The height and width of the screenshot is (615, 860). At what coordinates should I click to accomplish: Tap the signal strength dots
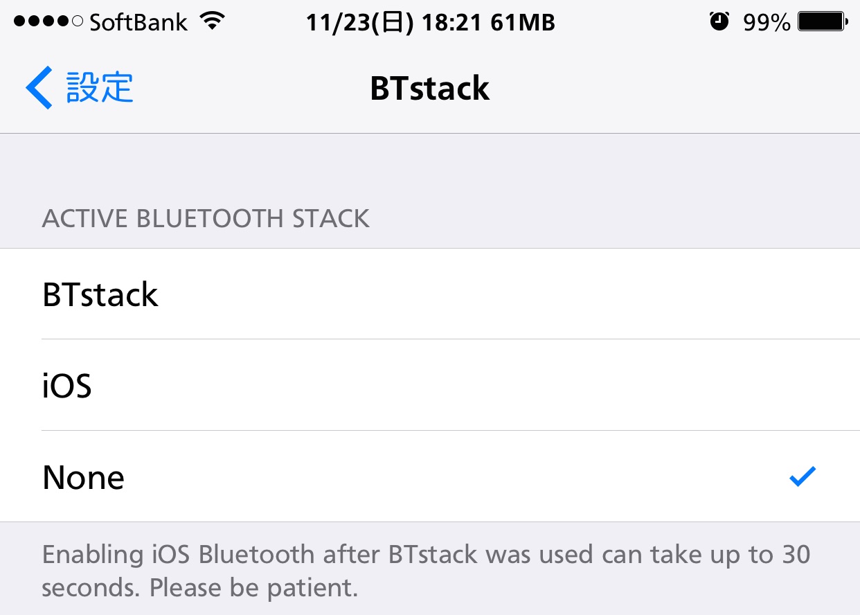48,23
